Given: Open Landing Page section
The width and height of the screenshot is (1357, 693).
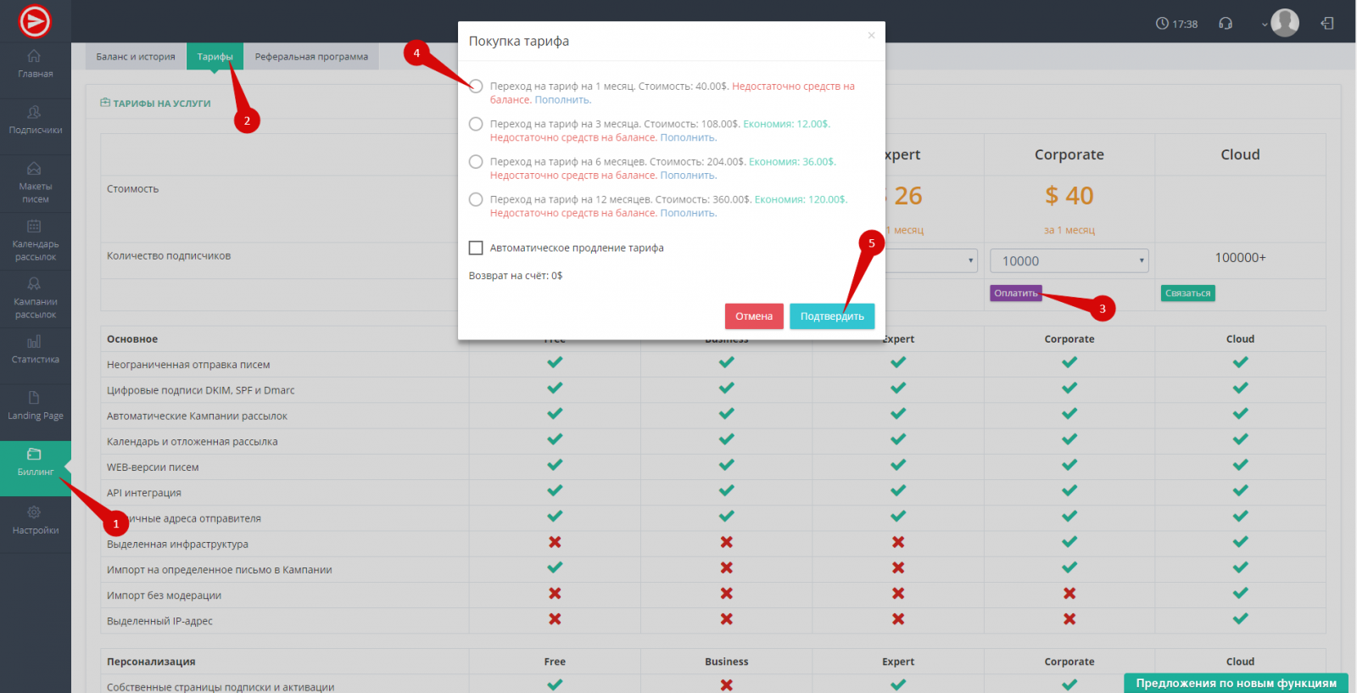Looking at the screenshot, I should pyautogui.click(x=35, y=405).
